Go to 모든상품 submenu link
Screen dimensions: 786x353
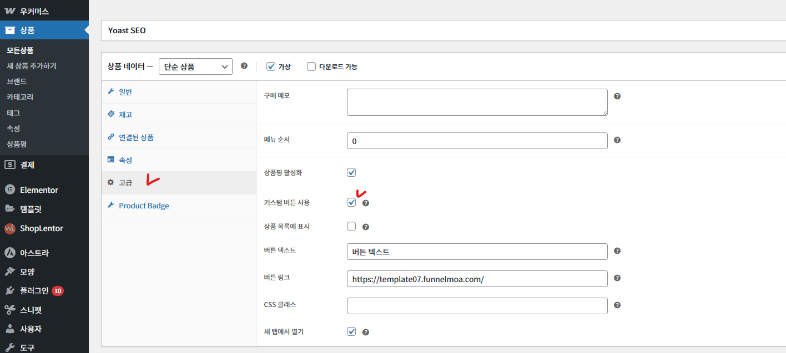pos(20,50)
